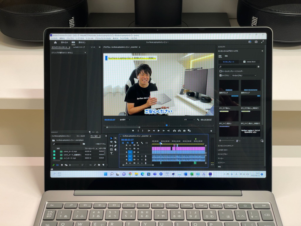Click Home icon in workspace bar
The height and width of the screenshot is (226, 301).
click(56, 42)
